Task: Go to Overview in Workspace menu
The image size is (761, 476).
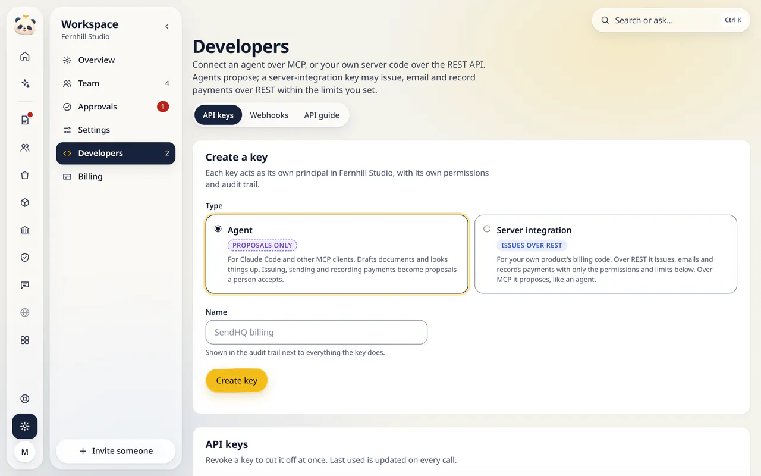Action: pos(115,60)
